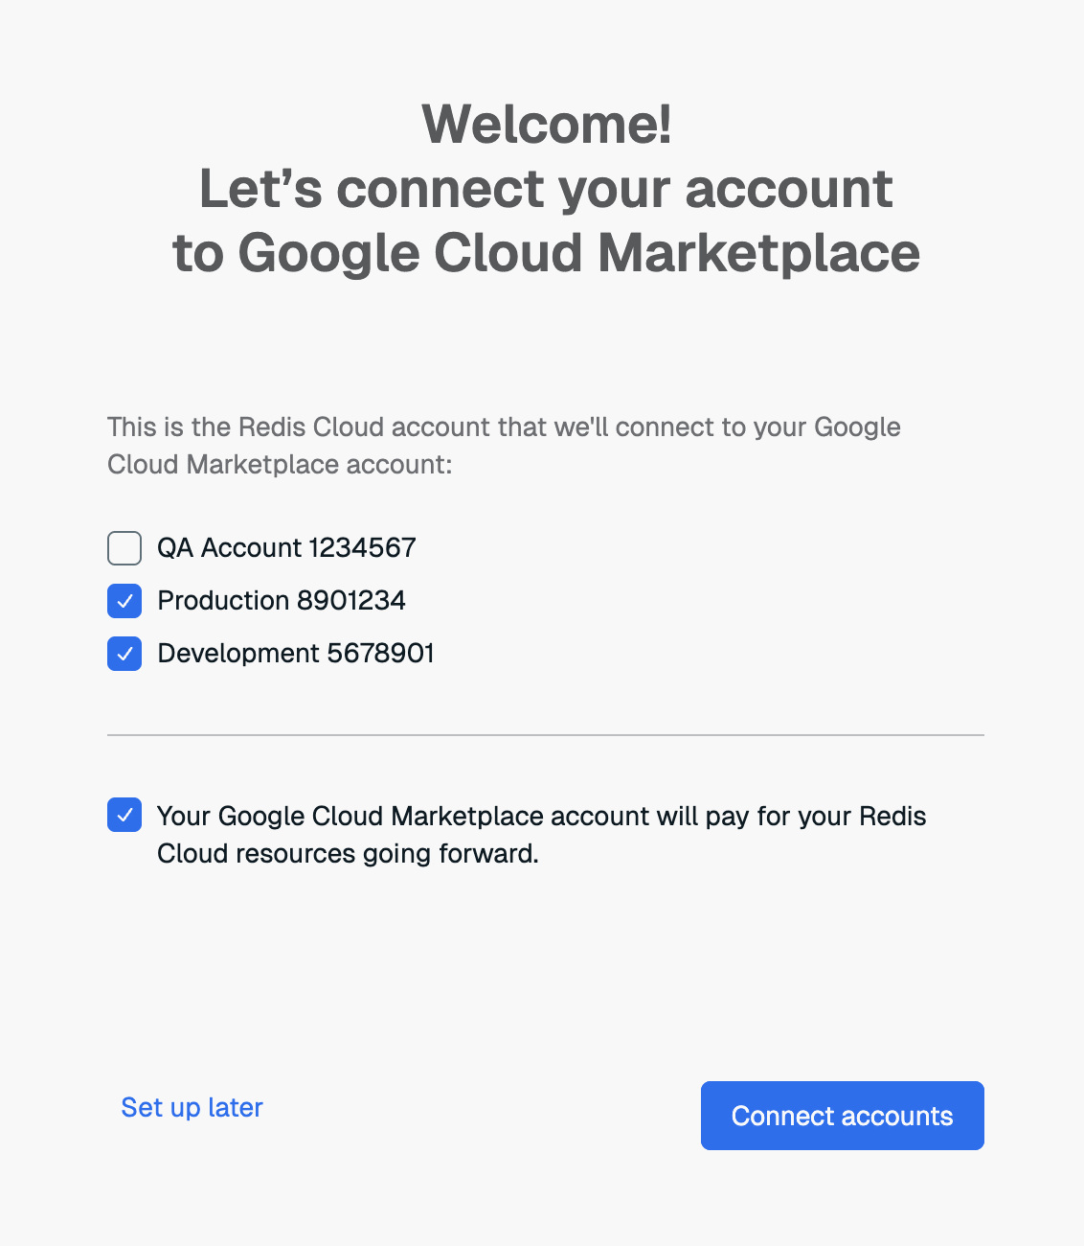Click the 'Development' label text
1084x1246 pixels.
(x=238, y=654)
